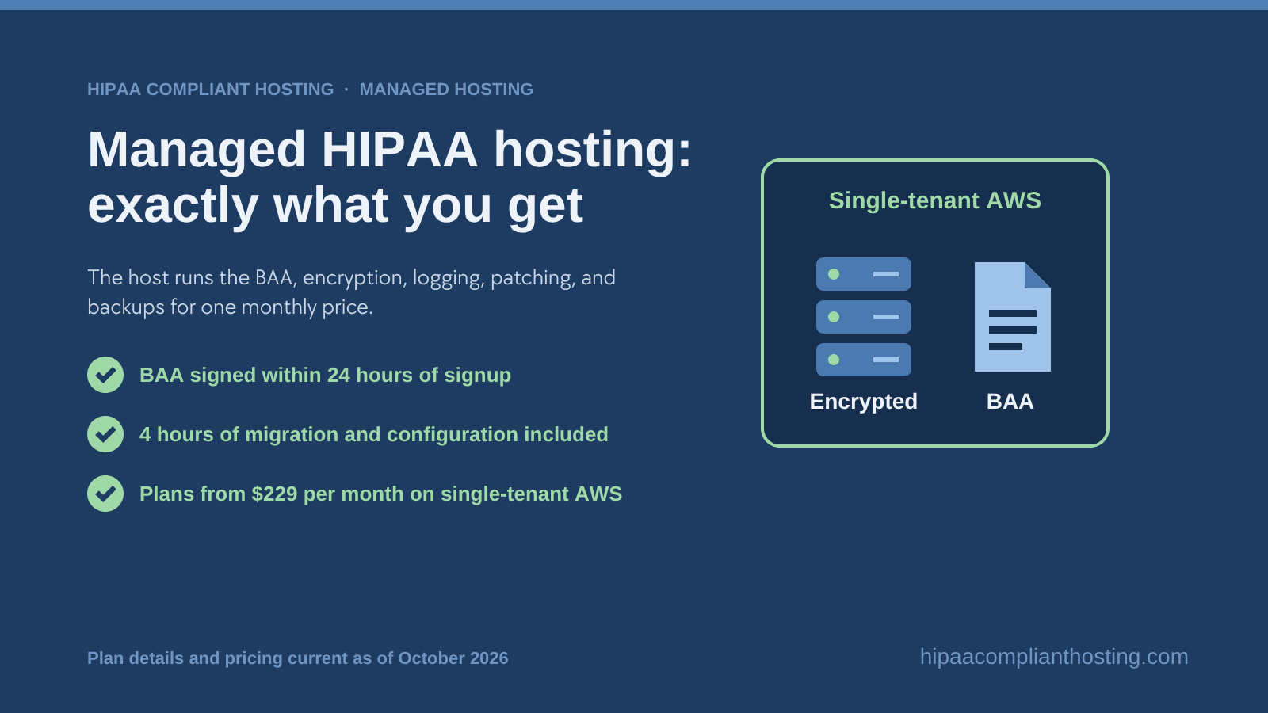Click text 4 hours of migration and configuration included

[x=374, y=434]
